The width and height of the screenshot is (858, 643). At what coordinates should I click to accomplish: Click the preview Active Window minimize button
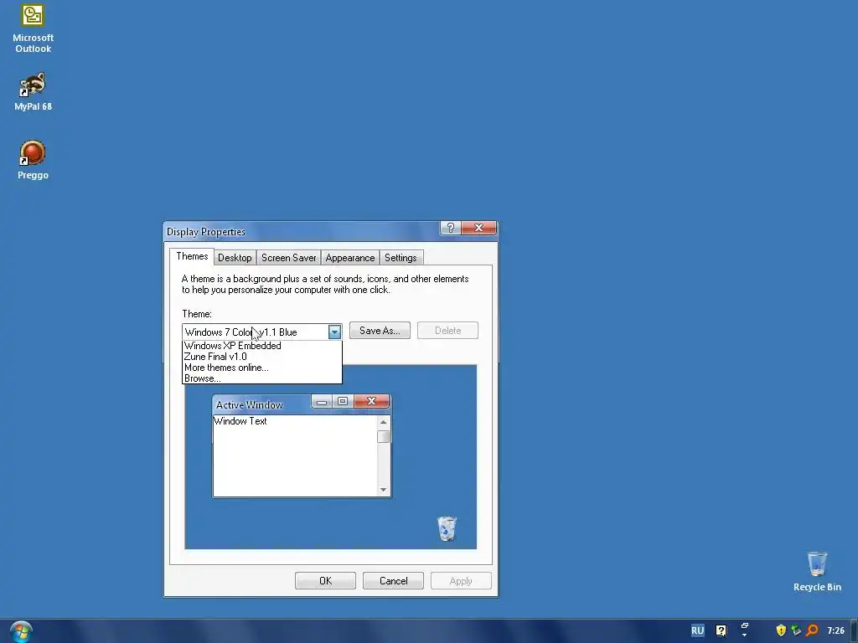[x=322, y=402]
